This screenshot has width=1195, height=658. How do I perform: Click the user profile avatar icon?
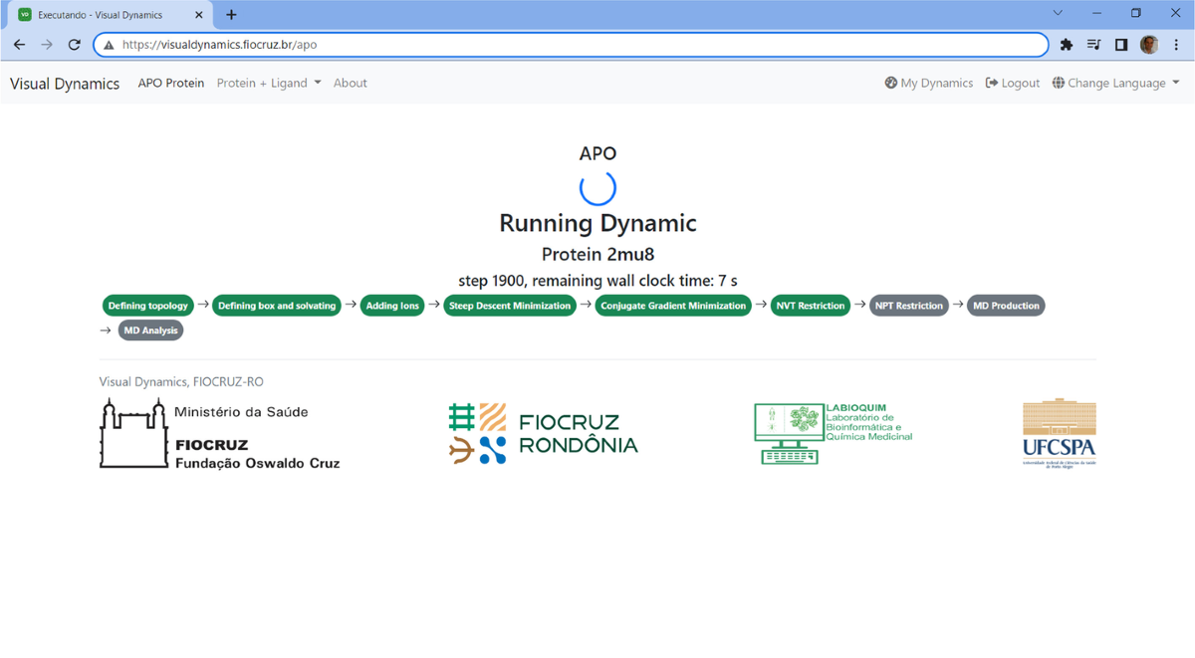(1149, 45)
